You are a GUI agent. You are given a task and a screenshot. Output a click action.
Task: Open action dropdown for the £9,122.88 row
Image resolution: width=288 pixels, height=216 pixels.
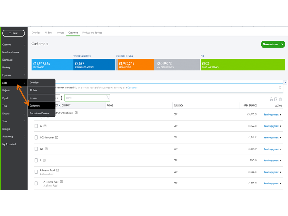coord(281,126)
